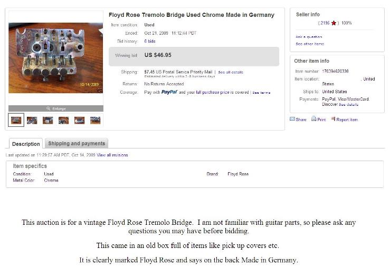Click View all revisions link

click(112, 155)
